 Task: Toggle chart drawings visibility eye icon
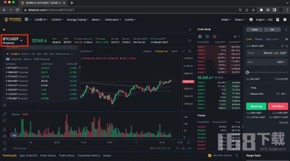5,149
